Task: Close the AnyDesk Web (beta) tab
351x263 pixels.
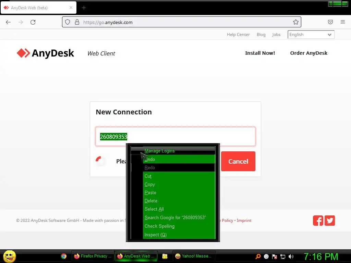Action: click(71, 8)
